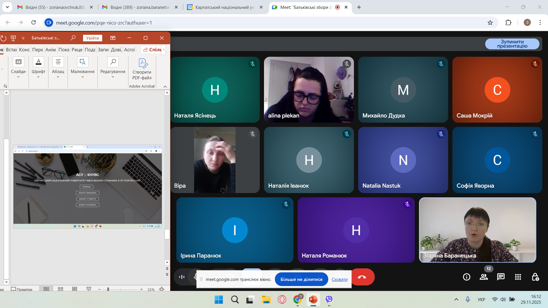Screen dimensions: 548x308
Task: Click Більше не ділитися button
Action: (x=301, y=279)
